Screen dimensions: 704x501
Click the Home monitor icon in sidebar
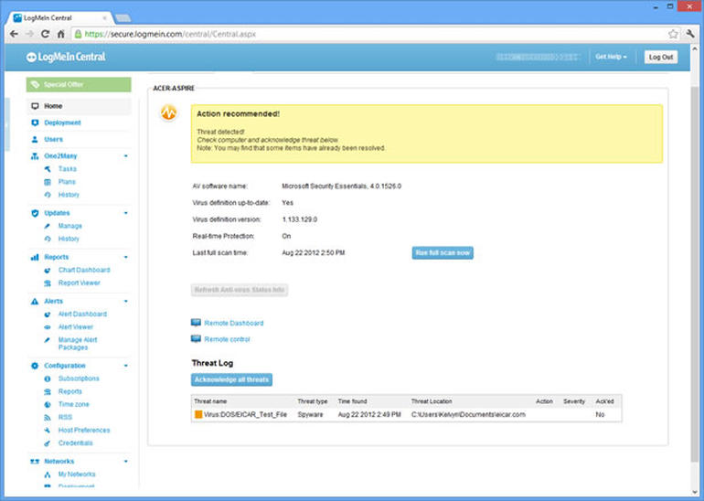(x=35, y=106)
